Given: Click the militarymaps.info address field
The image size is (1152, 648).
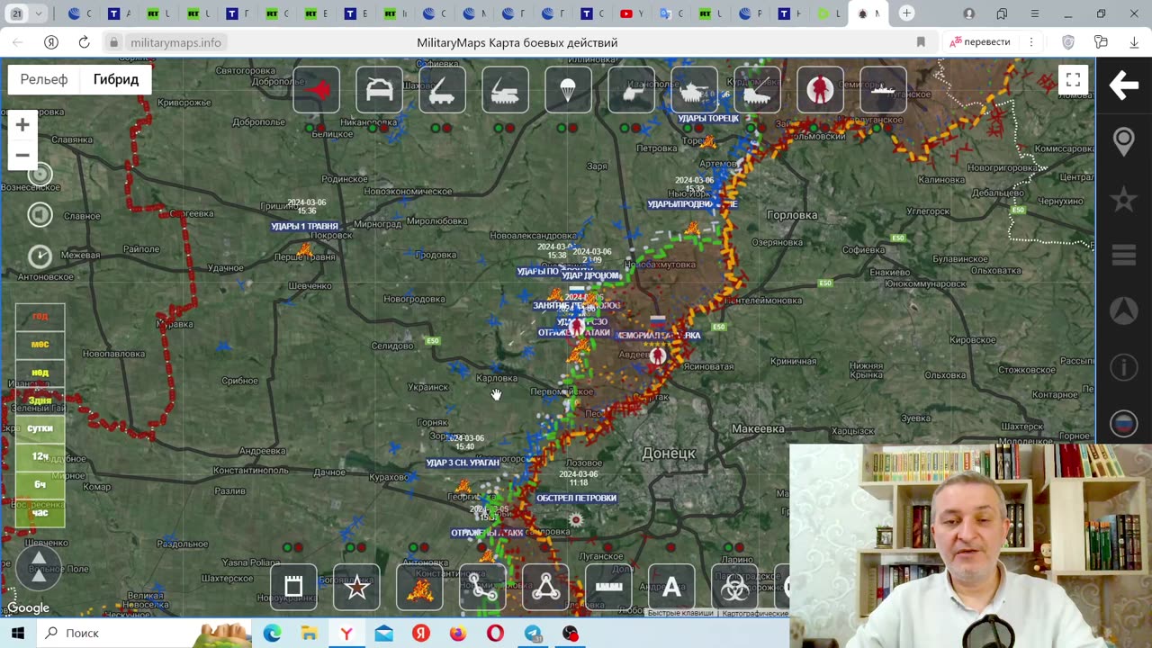Looking at the screenshot, I should tap(175, 42).
